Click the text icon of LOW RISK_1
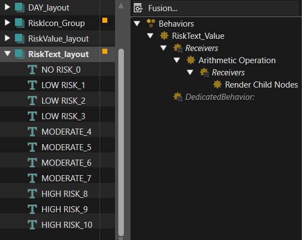The image size is (302, 240). pyautogui.click(x=32, y=85)
